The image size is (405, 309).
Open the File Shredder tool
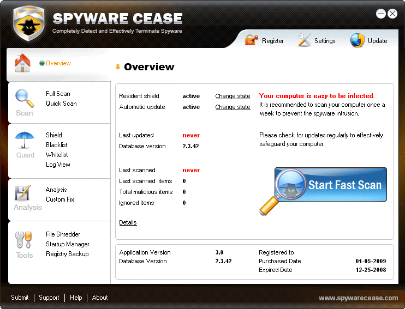pyautogui.click(x=63, y=234)
